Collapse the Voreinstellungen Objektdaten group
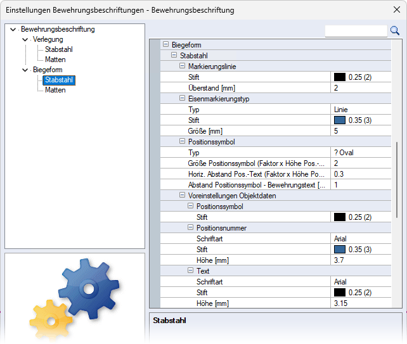Screen dimensions: 407x344 point(183,196)
